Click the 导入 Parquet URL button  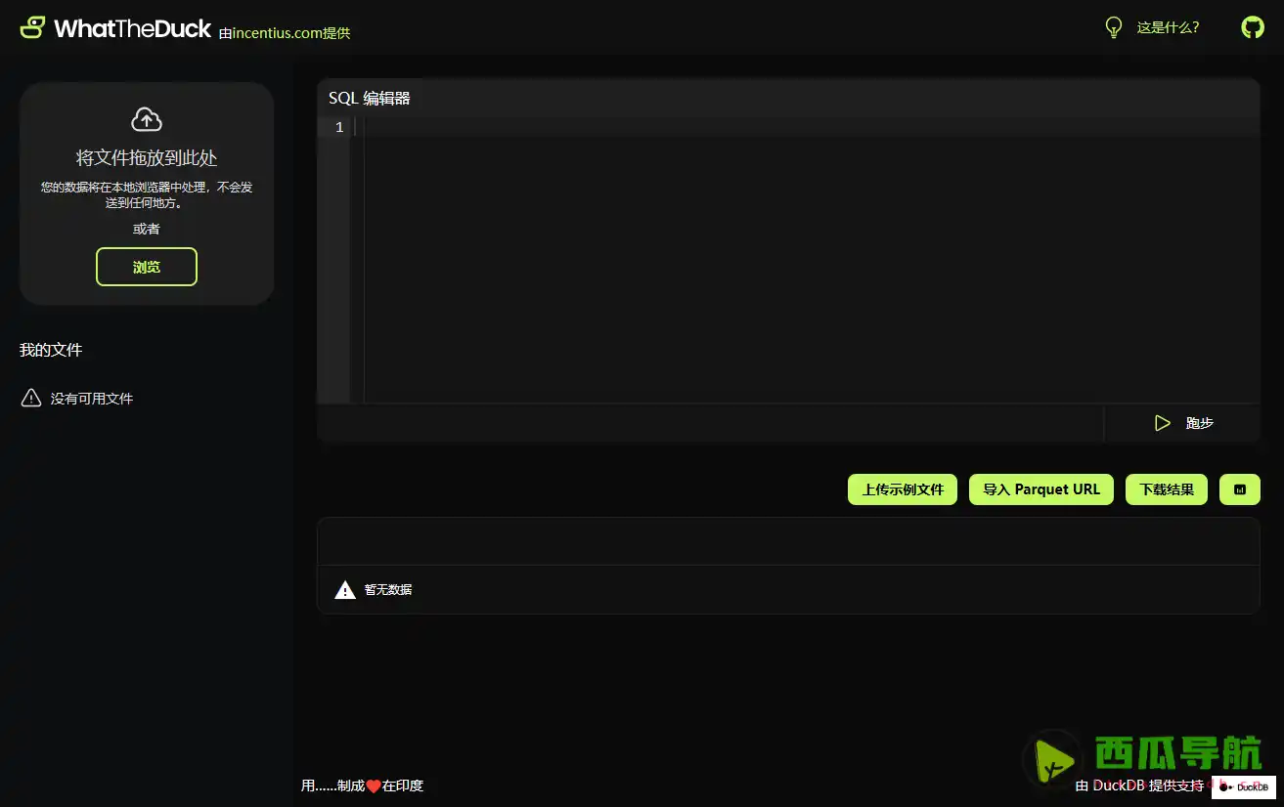pyautogui.click(x=1041, y=489)
